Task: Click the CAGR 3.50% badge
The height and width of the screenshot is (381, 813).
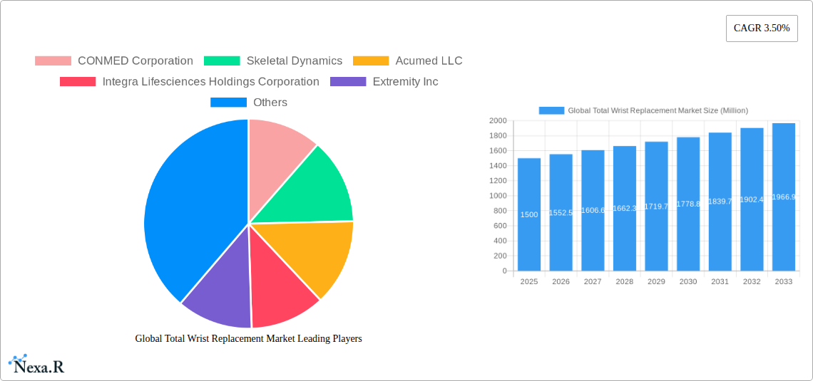Action: click(x=762, y=28)
